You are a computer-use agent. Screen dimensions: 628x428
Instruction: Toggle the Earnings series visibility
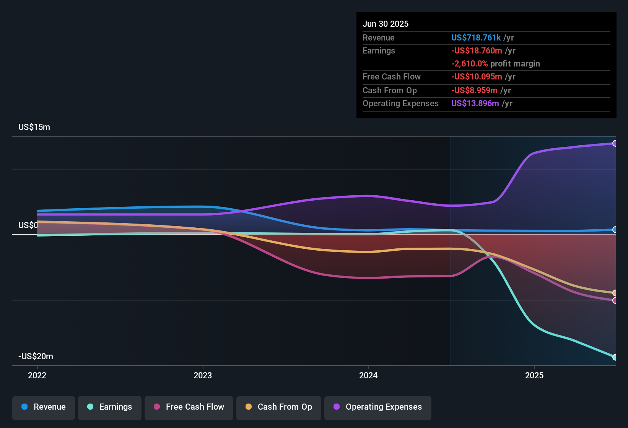pyautogui.click(x=109, y=407)
